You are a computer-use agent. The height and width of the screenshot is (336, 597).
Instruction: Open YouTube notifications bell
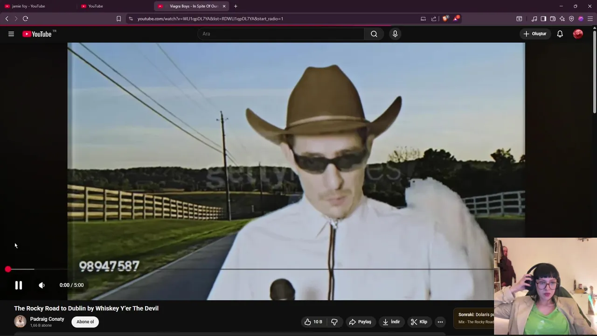(x=560, y=34)
